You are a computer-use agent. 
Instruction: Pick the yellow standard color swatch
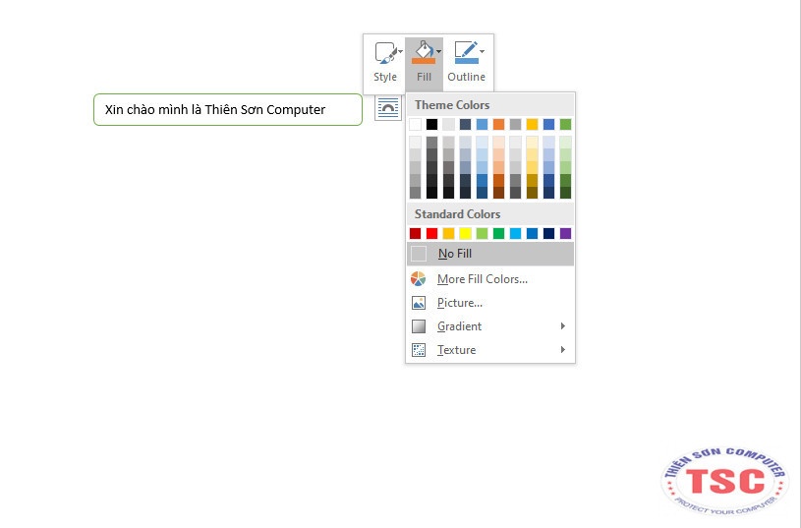(465, 233)
